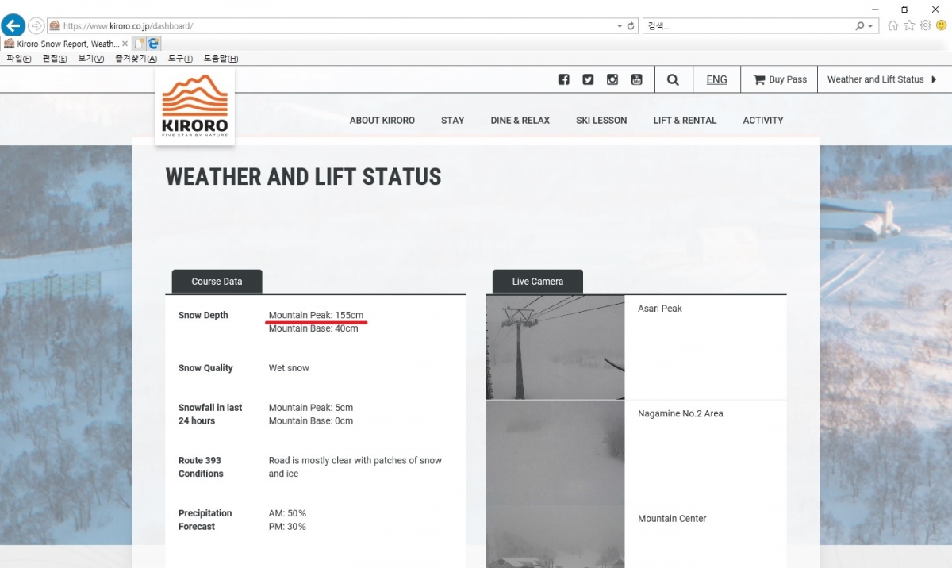Click the 'AM: 50%' precipitation value
The width and height of the screenshot is (952, 568).
coord(287,513)
